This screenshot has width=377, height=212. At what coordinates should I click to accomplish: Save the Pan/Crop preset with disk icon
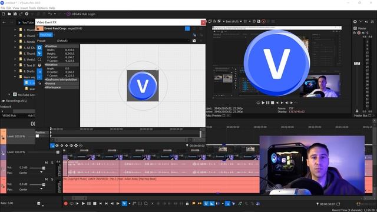pyautogui.click(x=194, y=41)
